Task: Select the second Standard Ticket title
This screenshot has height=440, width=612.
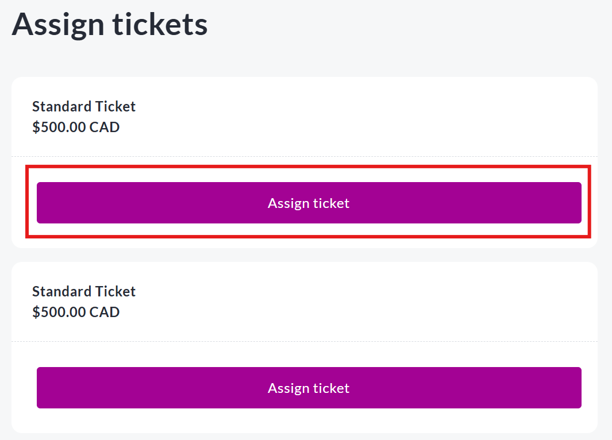Action: coord(84,291)
